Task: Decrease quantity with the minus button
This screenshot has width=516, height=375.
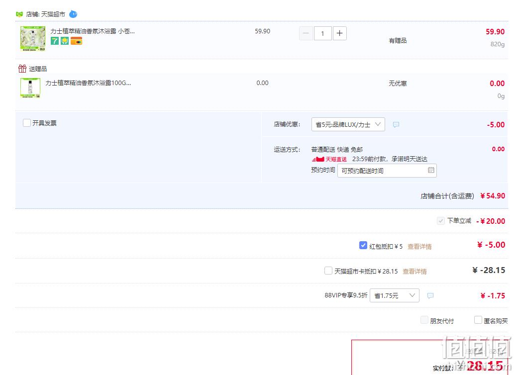Action: [306, 33]
